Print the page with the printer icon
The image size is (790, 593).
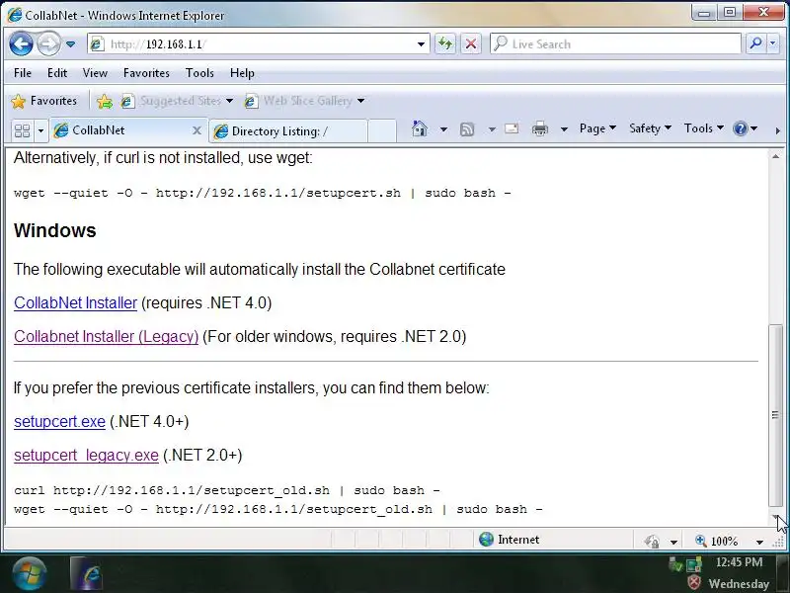pyautogui.click(x=539, y=129)
